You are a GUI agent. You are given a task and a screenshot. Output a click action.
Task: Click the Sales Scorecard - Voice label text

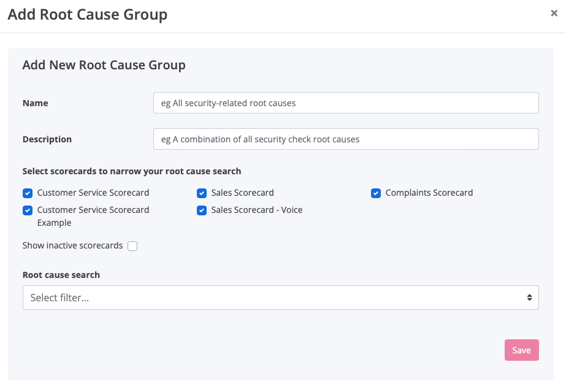pos(257,210)
